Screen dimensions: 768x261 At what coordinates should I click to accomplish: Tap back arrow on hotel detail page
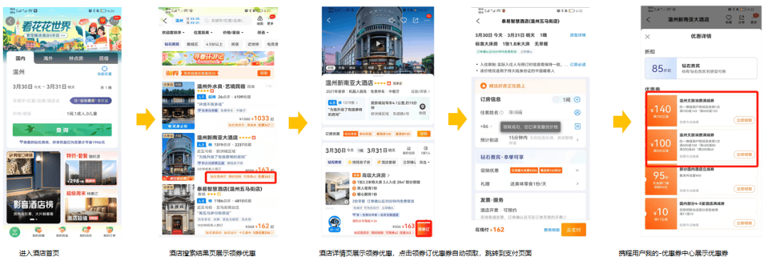click(329, 20)
